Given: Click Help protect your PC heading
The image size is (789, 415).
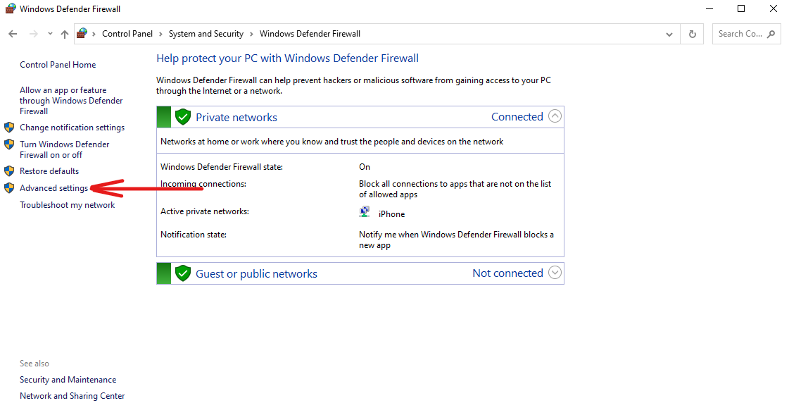Looking at the screenshot, I should [287, 58].
